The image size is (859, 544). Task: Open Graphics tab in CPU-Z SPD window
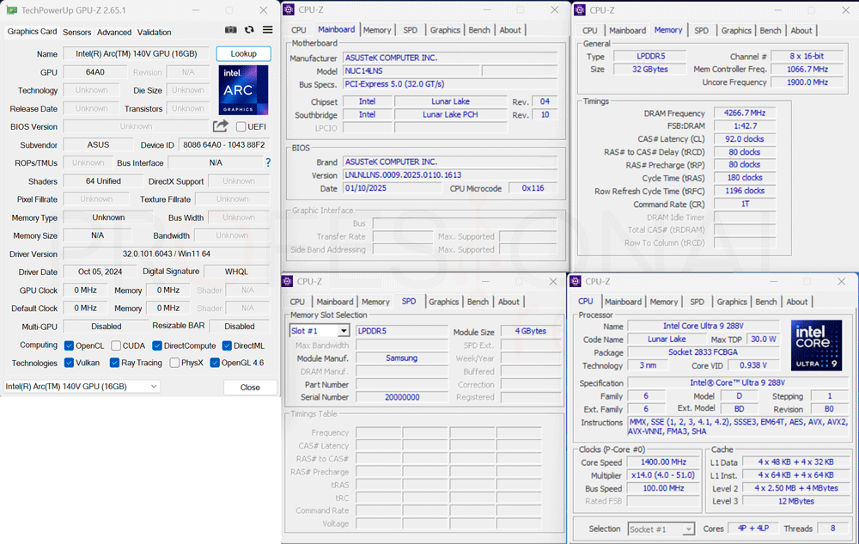(x=444, y=302)
